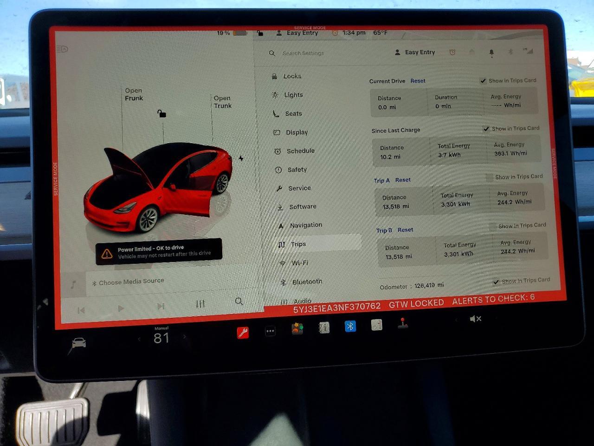This screenshot has height=446, width=594.
Task: Open the media search icon
Action: pos(239,302)
